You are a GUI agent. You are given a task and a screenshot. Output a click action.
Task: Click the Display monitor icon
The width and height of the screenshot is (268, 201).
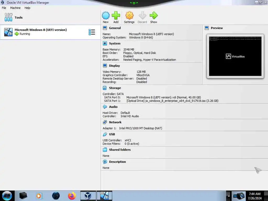click(105, 66)
